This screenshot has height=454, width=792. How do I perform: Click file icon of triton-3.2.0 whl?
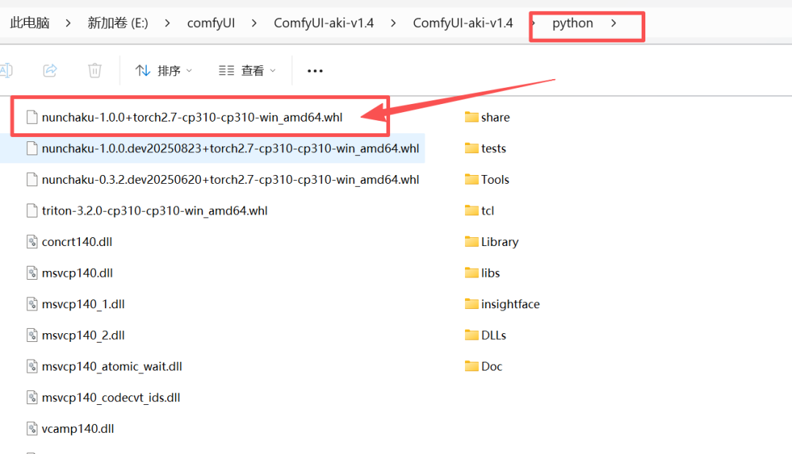(x=32, y=211)
